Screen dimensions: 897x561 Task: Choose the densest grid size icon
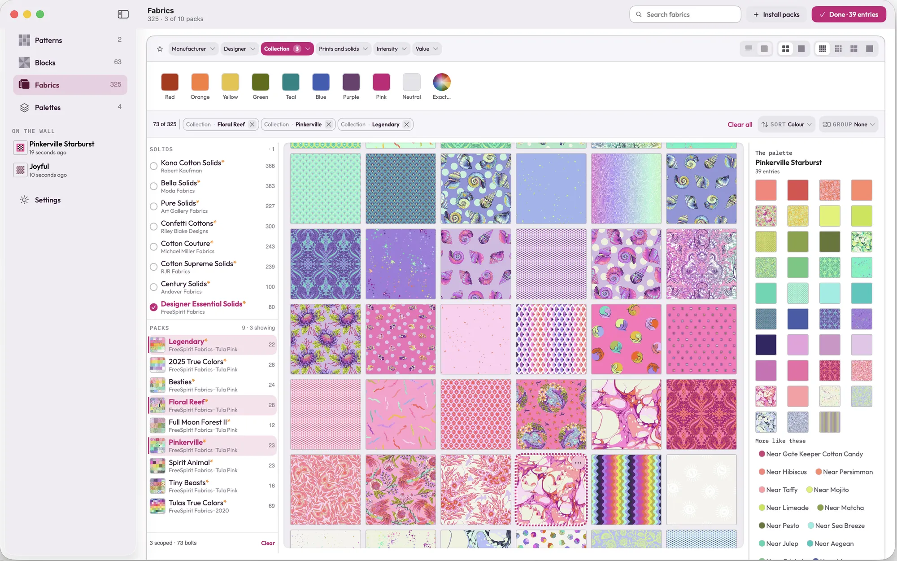(823, 48)
